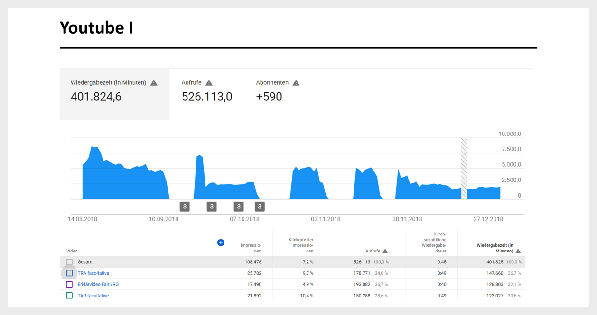Screen dimensions: 597x315
Task: Toggle the TRA facoltativa checkbox
Action: click(x=69, y=273)
